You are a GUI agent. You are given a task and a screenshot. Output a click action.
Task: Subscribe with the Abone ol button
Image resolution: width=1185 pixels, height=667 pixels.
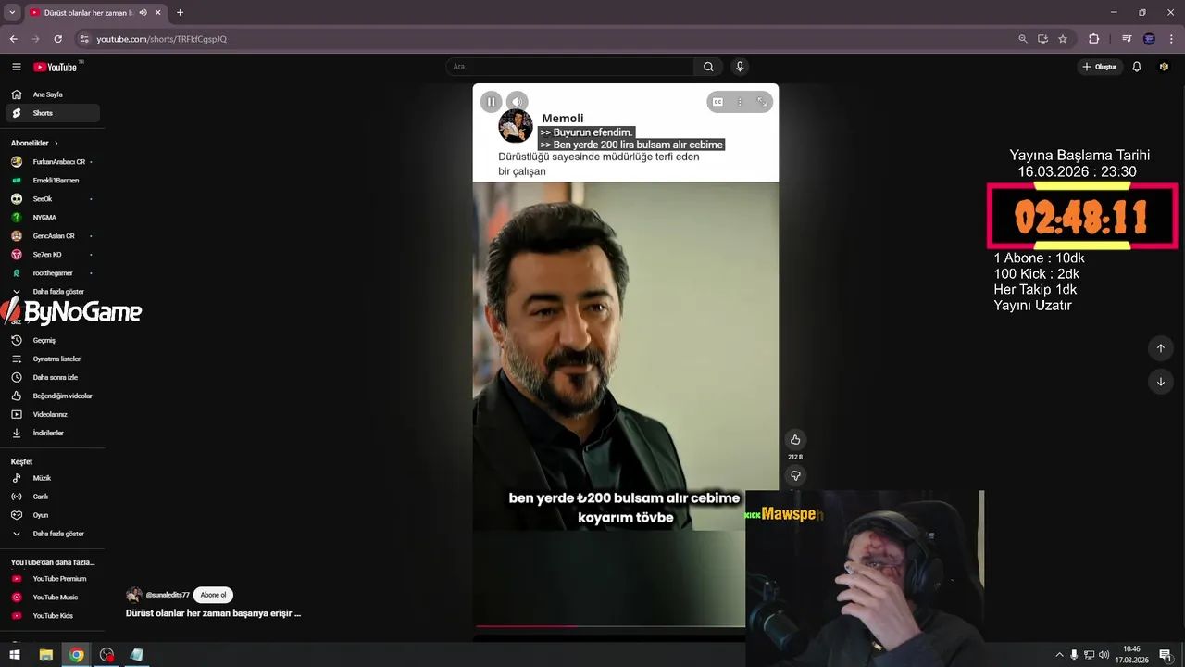click(x=213, y=595)
